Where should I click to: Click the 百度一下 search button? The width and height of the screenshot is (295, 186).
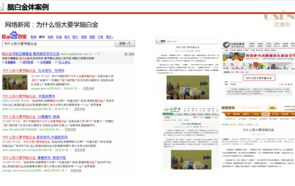tap(125, 43)
